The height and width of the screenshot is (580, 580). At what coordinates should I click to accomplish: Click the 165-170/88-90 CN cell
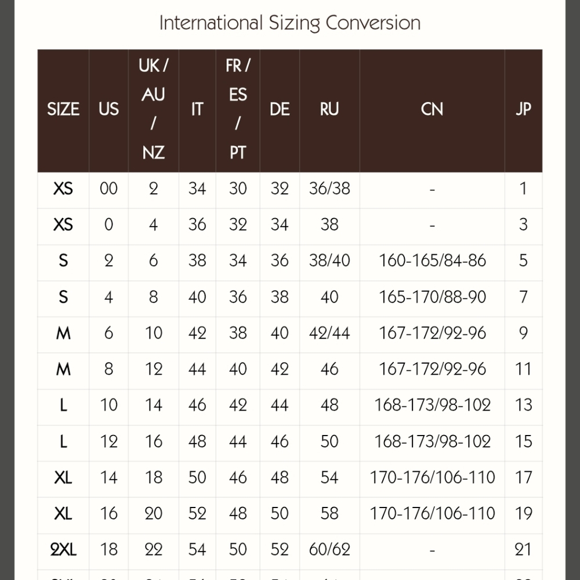[x=433, y=296]
